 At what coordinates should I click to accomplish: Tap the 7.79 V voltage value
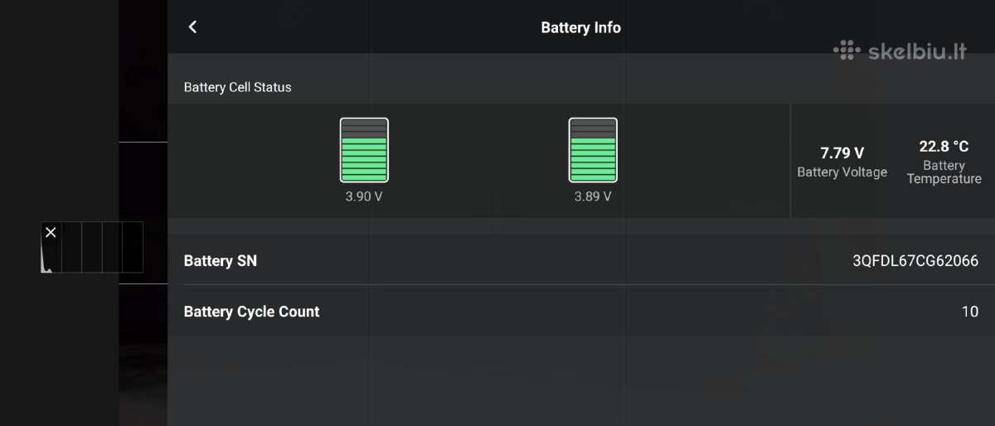point(842,152)
